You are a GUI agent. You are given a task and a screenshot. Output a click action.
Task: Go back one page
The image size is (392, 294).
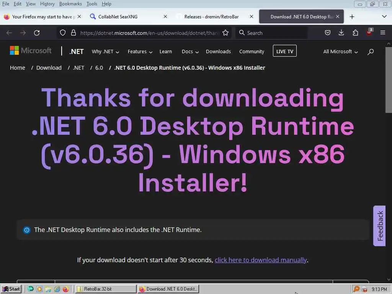pyautogui.click(x=9, y=33)
